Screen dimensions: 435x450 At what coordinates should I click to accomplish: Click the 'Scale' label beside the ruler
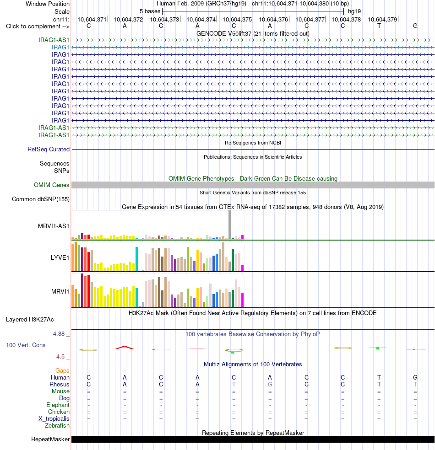(62, 11)
